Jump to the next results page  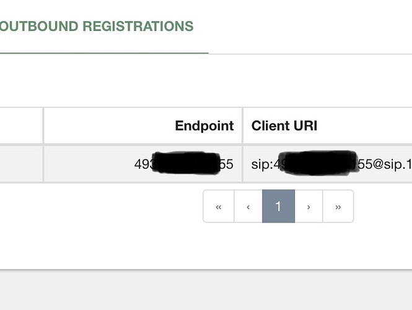[309, 206]
